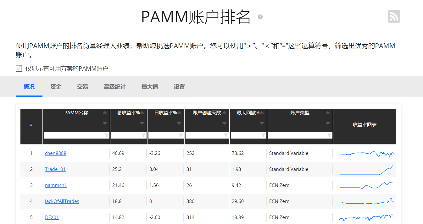Open the help question mark icon

point(260,17)
